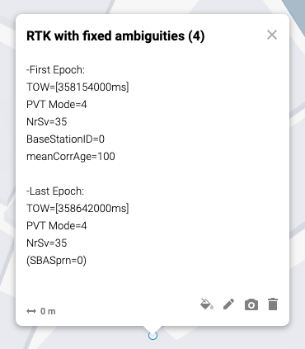Click the -Last Epoch: heading
Image resolution: width=305 pixels, height=349 pixels.
tap(55, 191)
